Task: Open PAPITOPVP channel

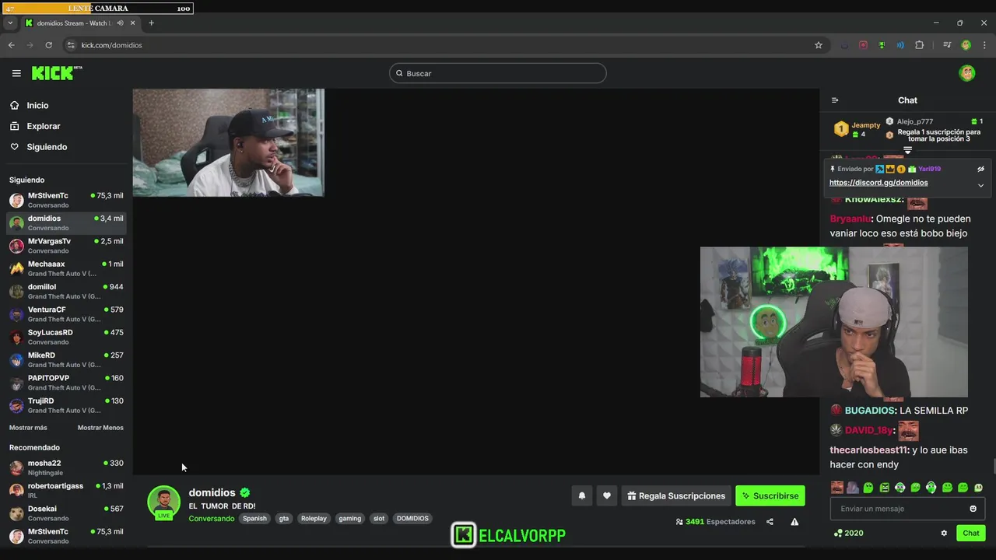Action: 66,383
